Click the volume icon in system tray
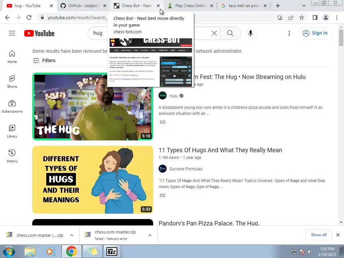The image size is (344, 258). click(x=310, y=252)
